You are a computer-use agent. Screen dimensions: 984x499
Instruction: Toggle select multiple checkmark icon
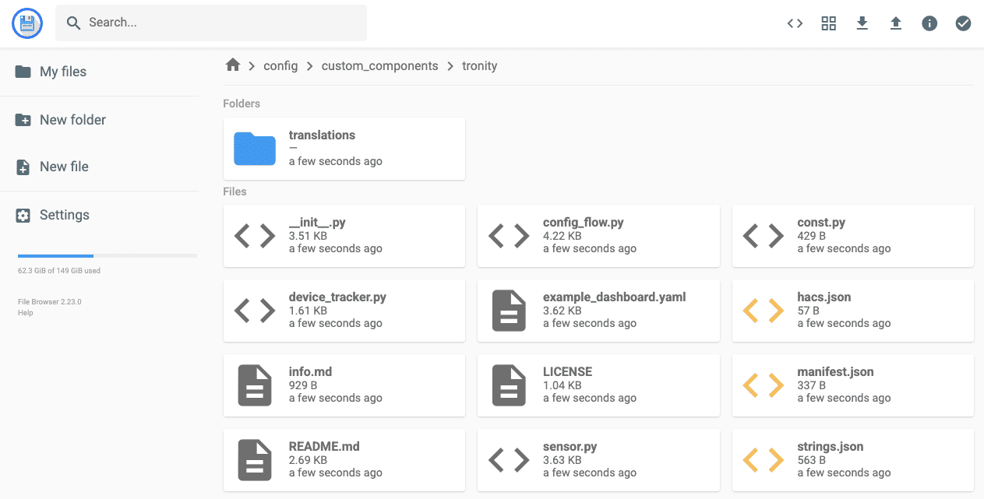(963, 23)
